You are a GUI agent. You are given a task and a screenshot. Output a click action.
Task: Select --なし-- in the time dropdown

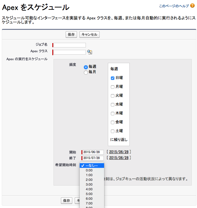pyautogui.click(x=92, y=166)
